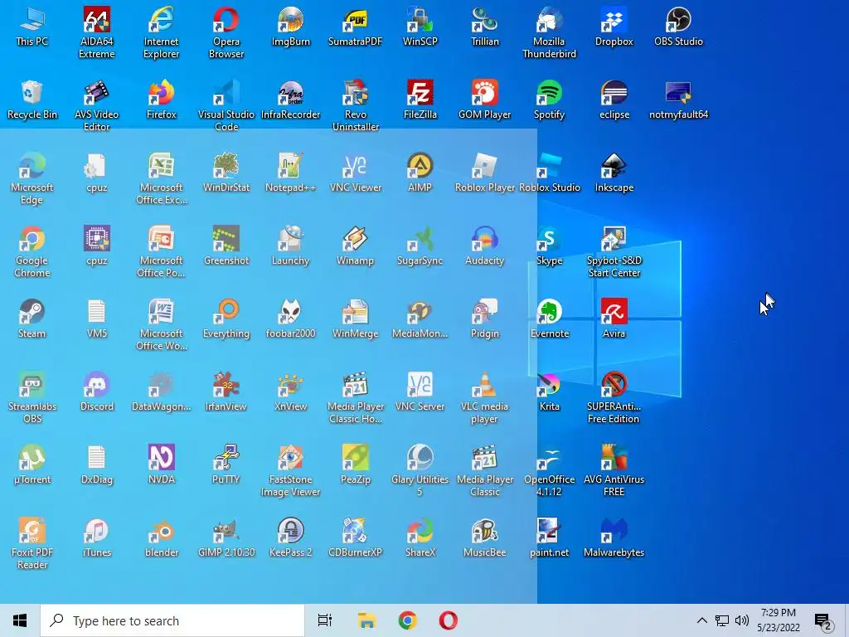Click the KeePass 2 icon

click(291, 539)
